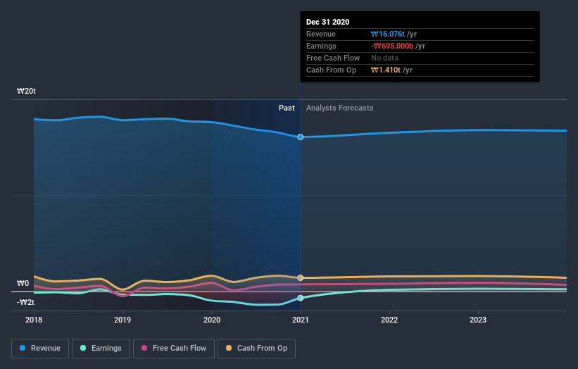The image size is (578, 369).
Task: Click the ₩20t y-axis label
Action: tap(26, 91)
